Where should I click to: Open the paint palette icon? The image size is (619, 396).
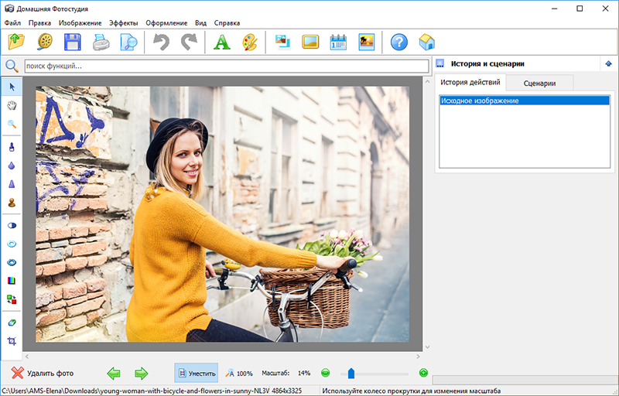pos(250,42)
